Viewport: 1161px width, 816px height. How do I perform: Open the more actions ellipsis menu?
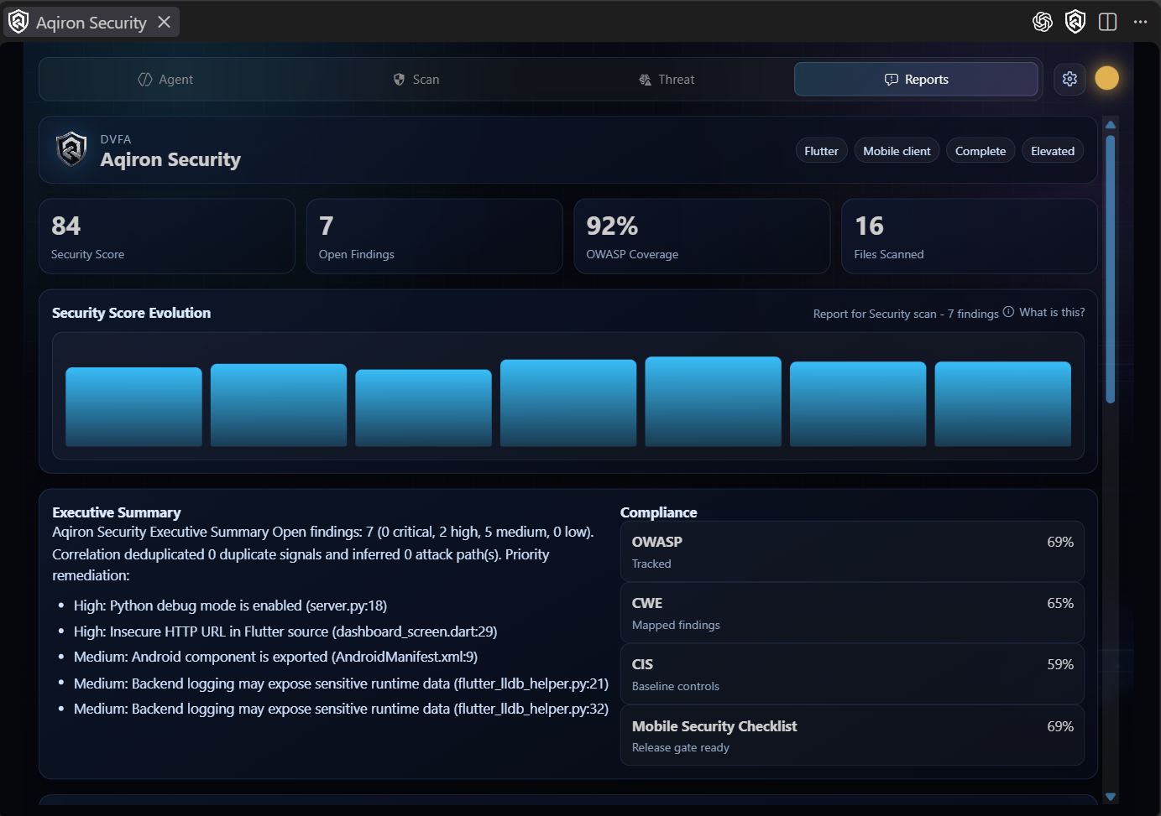coord(1140,22)
